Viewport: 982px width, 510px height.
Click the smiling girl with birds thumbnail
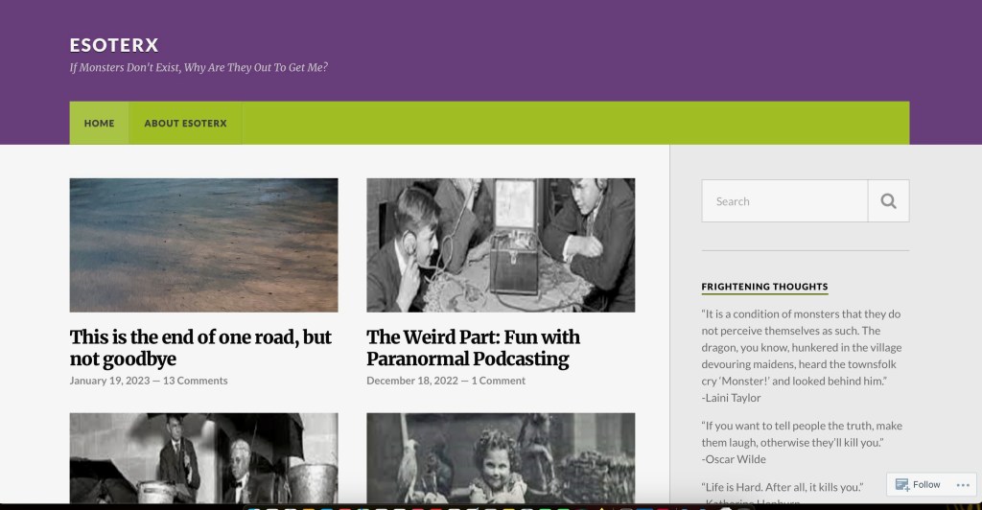click(501, 458)
